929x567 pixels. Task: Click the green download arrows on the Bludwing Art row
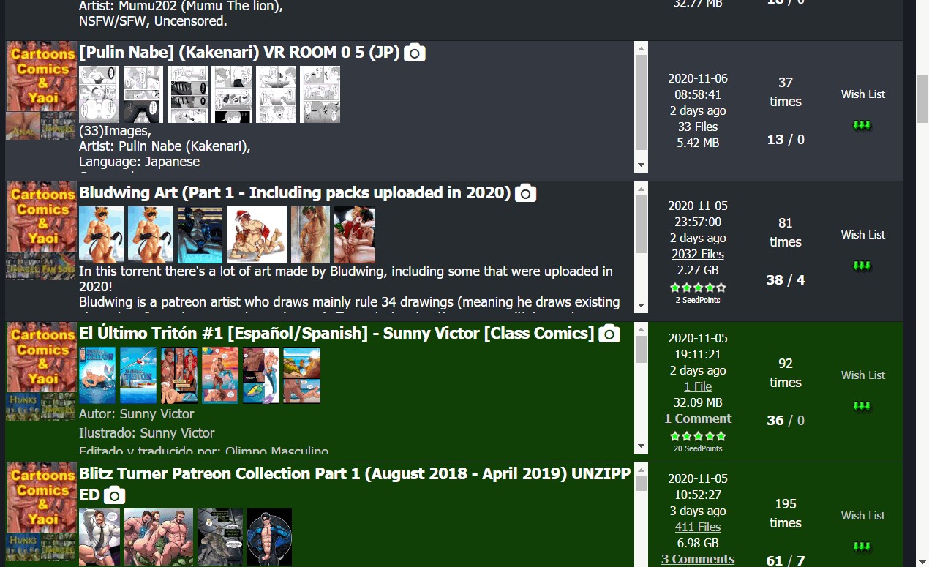coord(862,266)
